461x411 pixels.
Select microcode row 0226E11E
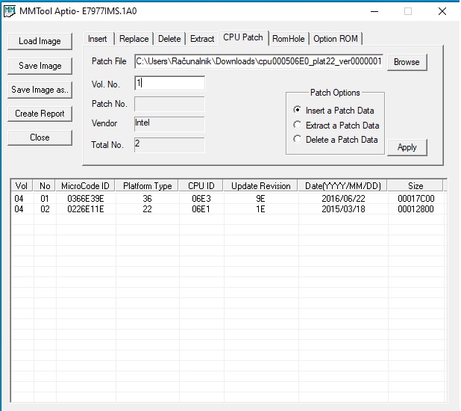(228, 209)
